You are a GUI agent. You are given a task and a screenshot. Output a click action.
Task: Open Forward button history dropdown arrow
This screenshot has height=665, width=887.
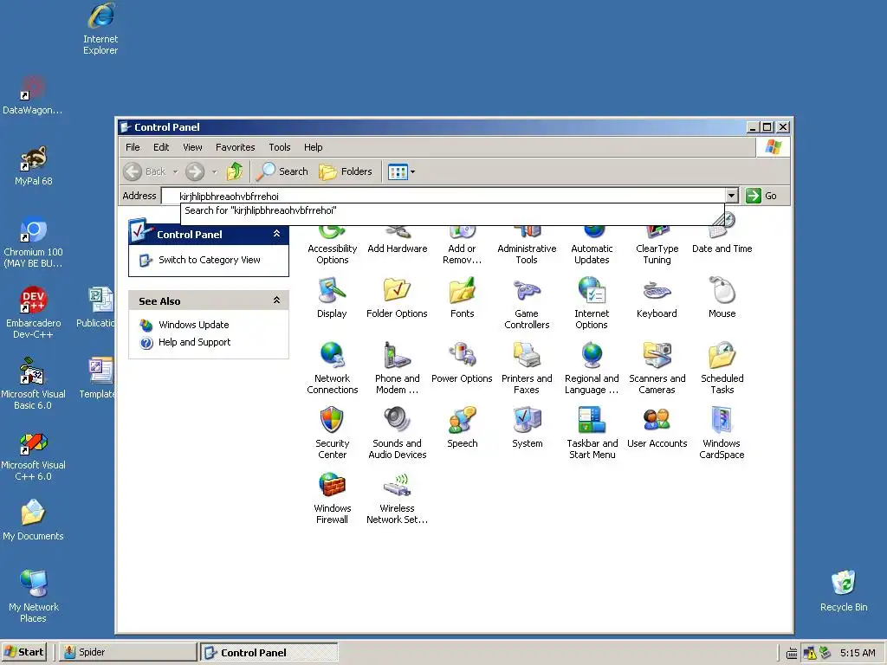(214, 171)
